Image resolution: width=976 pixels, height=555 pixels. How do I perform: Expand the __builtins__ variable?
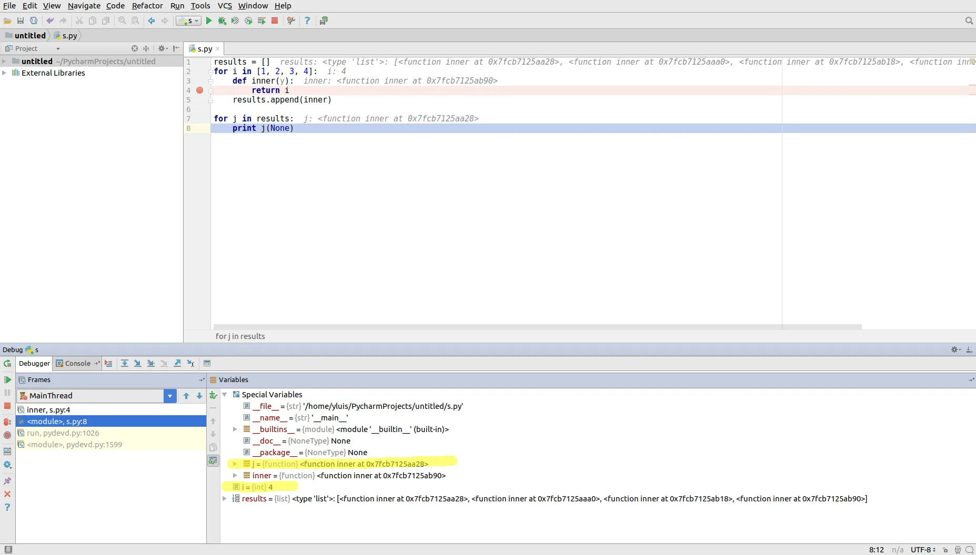235,429
